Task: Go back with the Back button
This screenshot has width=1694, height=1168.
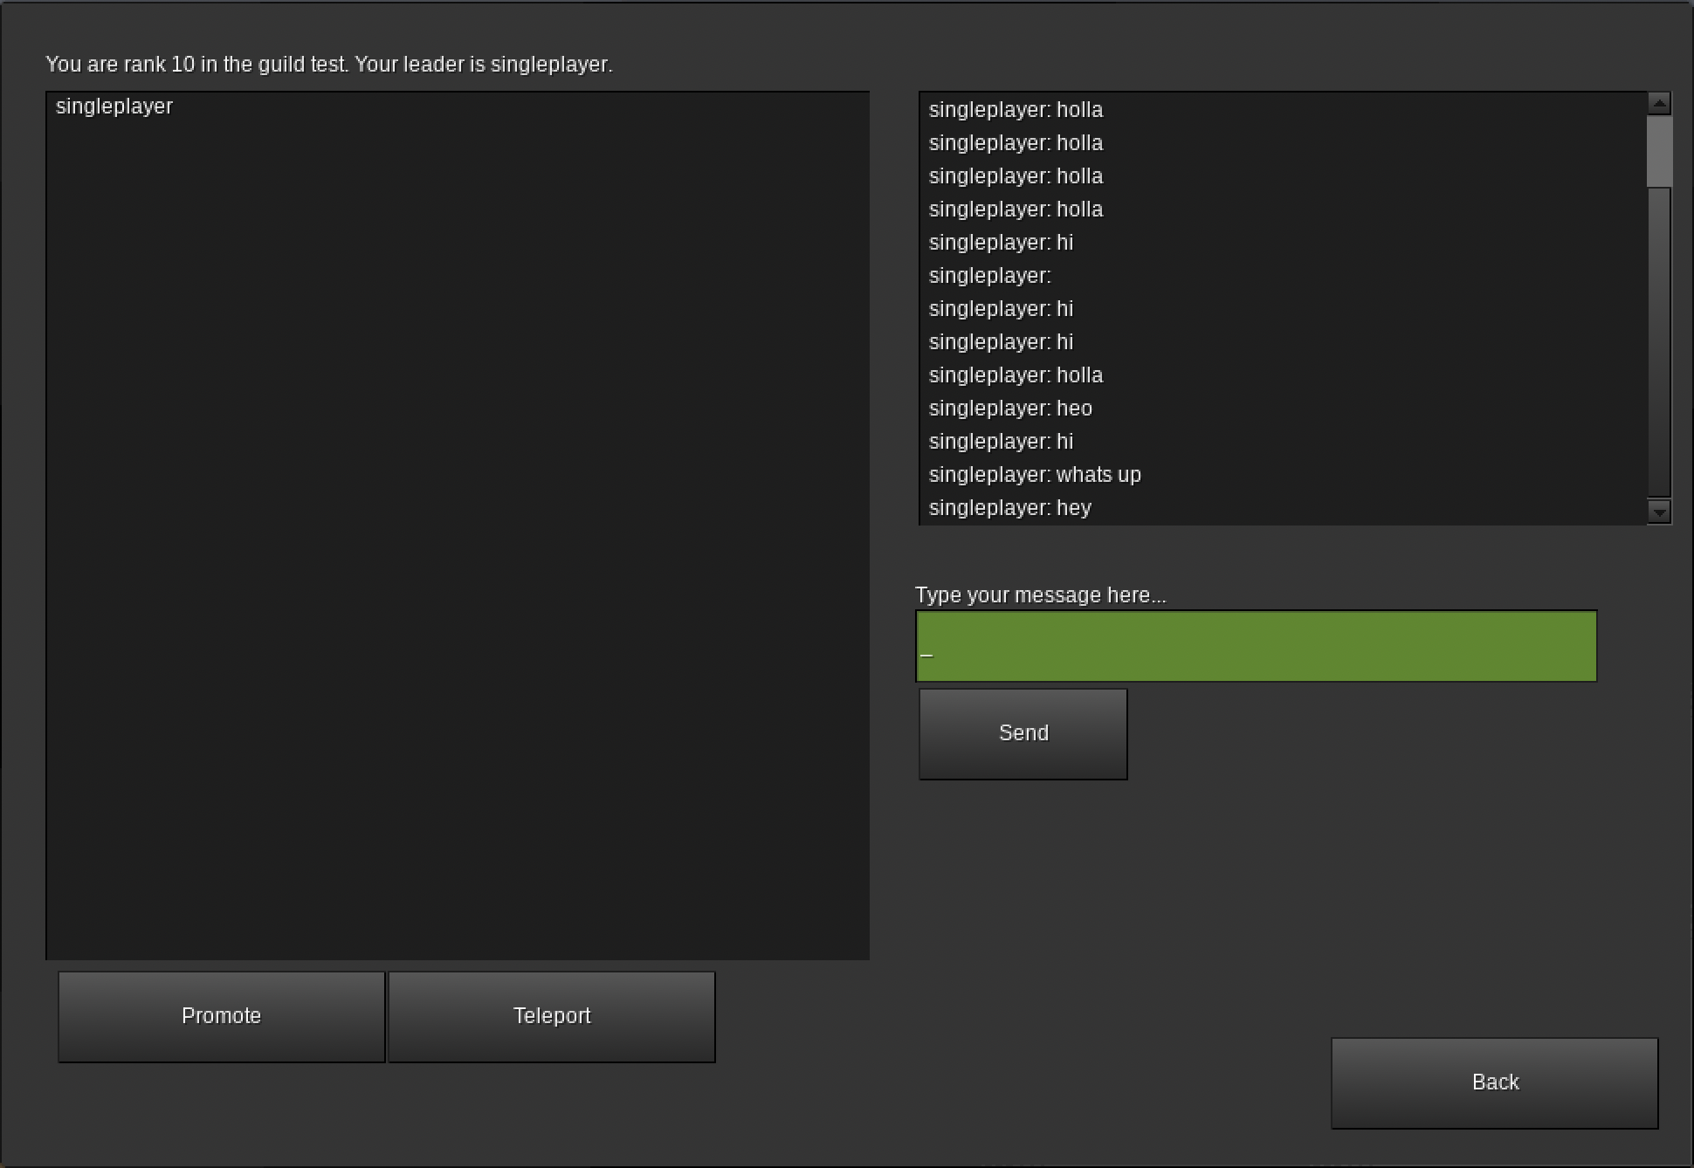Action: coord(1495,1082)
